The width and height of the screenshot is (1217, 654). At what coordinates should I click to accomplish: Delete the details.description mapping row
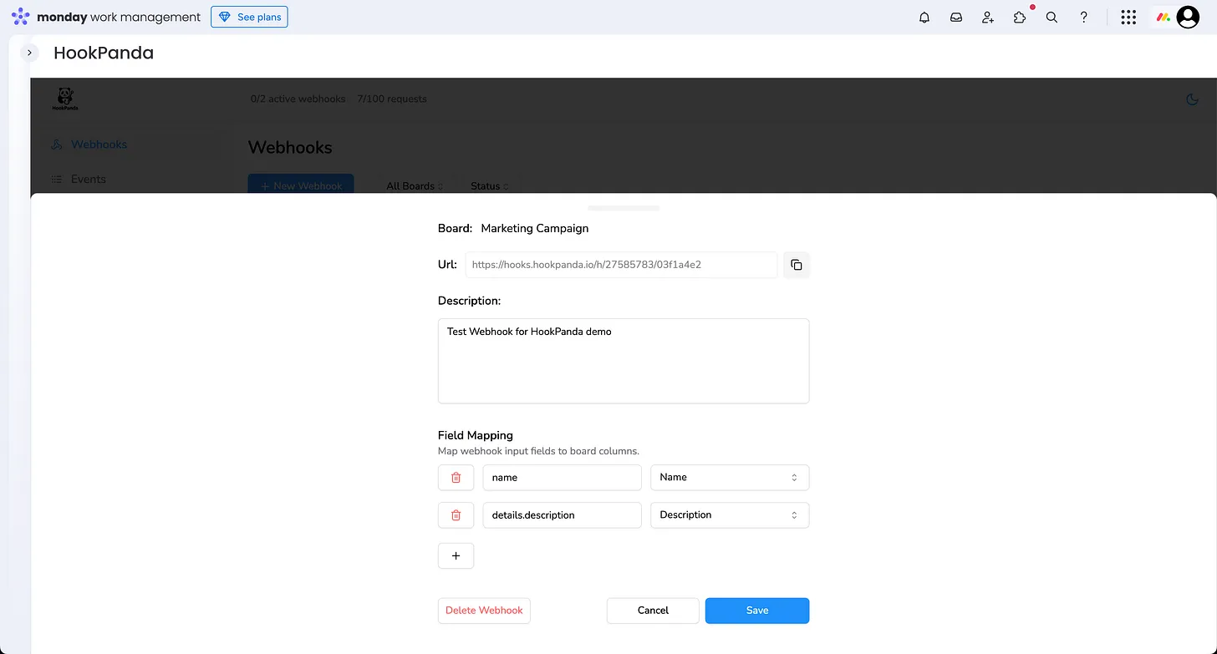456,515
